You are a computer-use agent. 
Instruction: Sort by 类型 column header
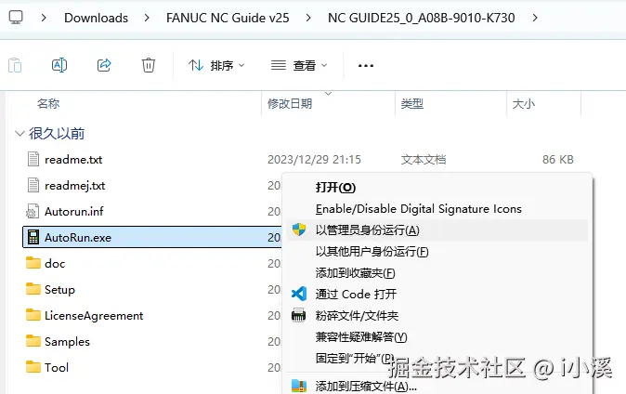pyautogui.click(x=412, y=104)
